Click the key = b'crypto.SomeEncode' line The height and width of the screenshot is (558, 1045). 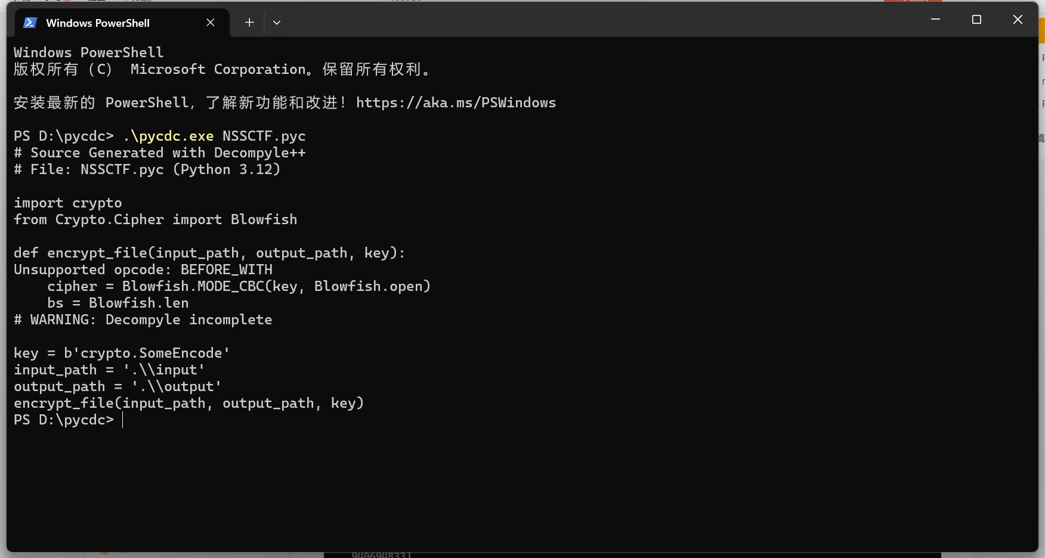(x=122, y=353)
